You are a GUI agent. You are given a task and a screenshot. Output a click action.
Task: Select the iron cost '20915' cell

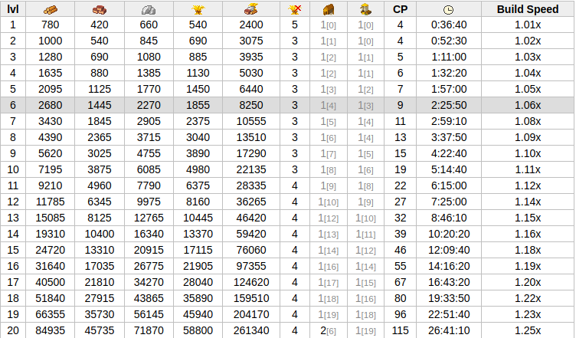(x=149, y=250)
